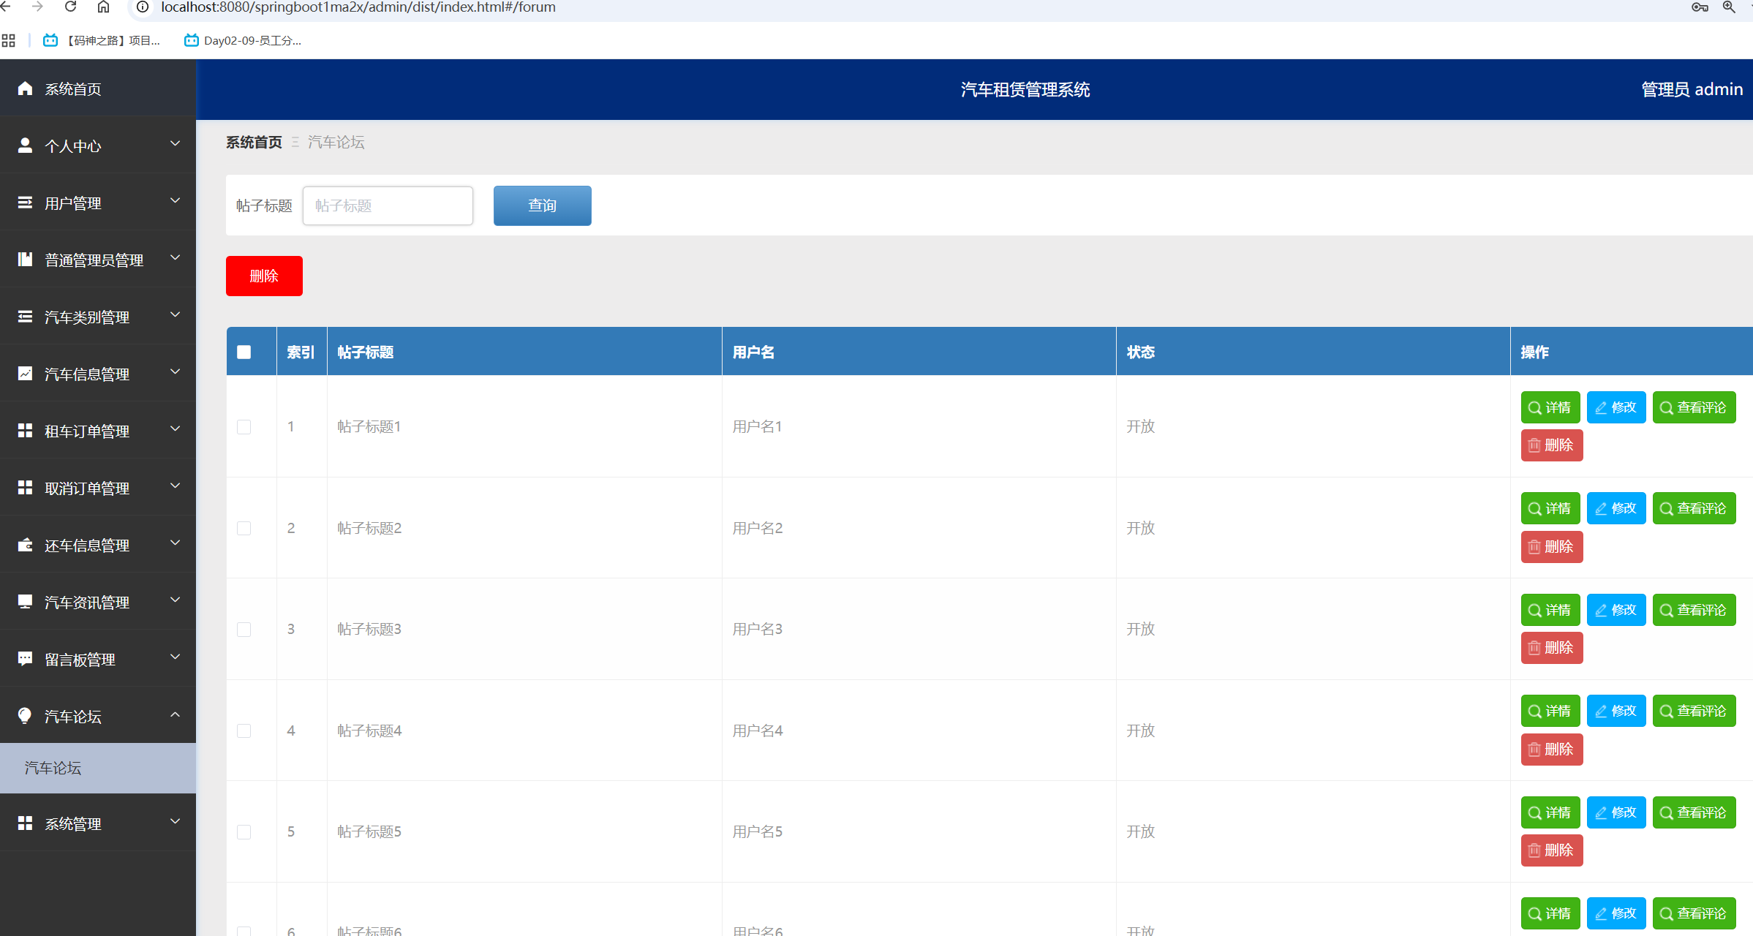Click 查看评论 for 帖子标题2

pos(1694,508)
